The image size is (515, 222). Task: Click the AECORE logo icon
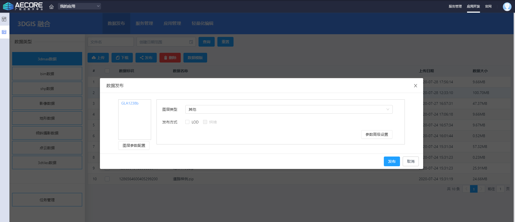8,6
